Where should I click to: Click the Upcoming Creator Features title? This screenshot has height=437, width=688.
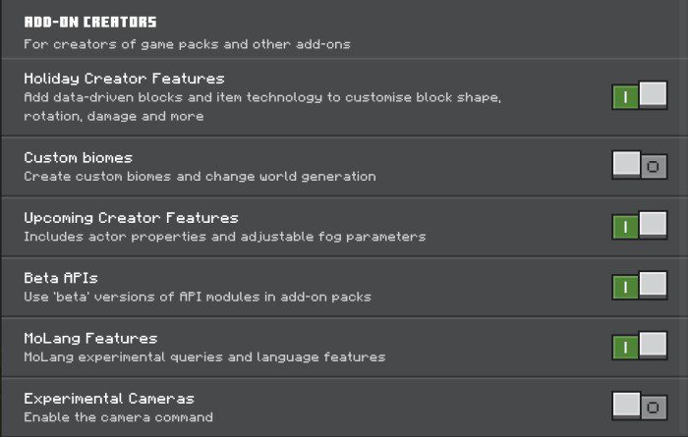point(131,217)
